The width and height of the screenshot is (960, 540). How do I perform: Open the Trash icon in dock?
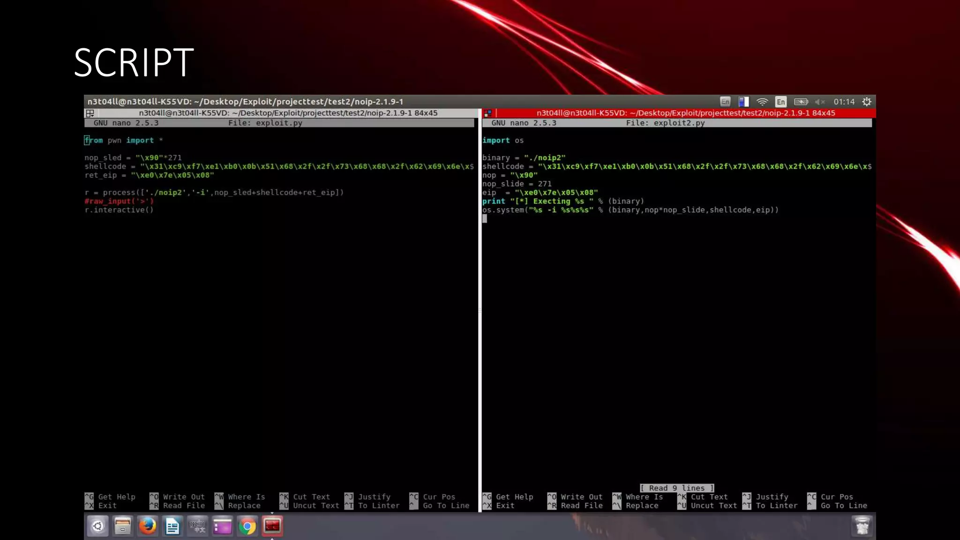(x=862, y=526)
